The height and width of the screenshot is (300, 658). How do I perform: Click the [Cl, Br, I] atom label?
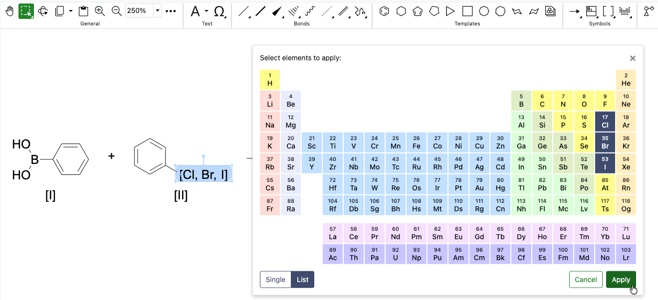point(204,174)
